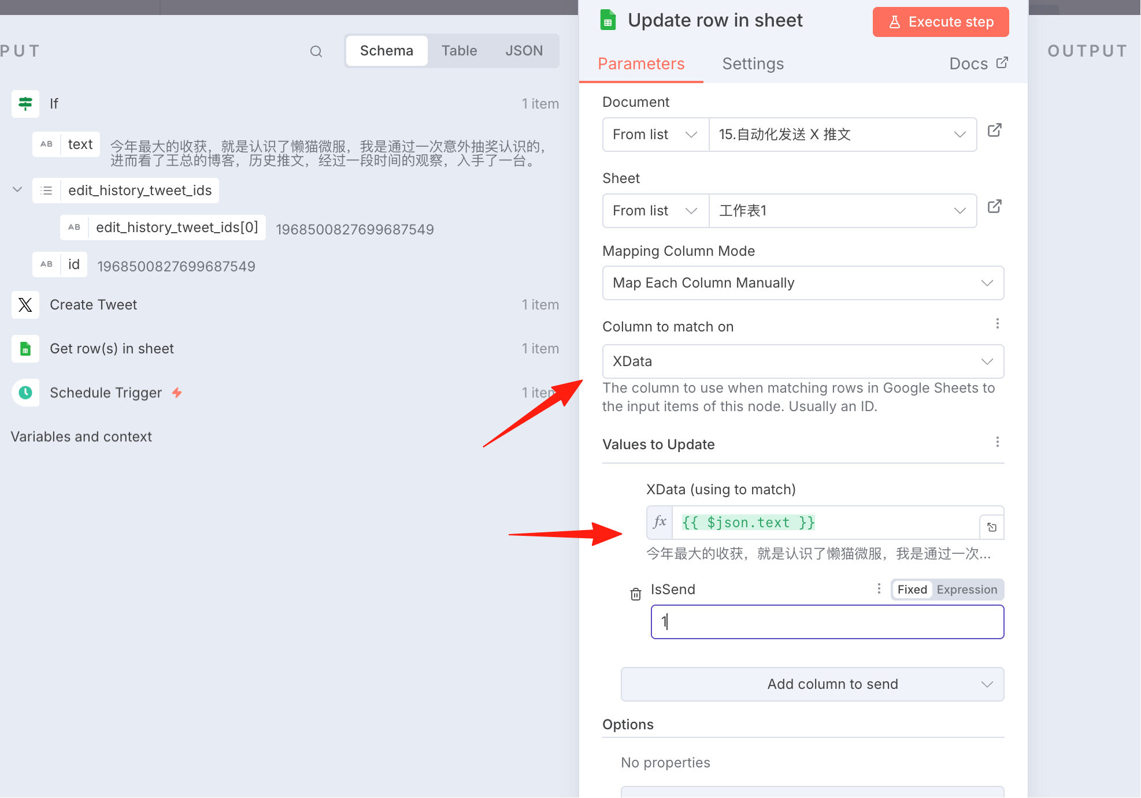Switch to the JSON view tab
Viewport: 1141px width, 798px height.
[x=524, y=51]
